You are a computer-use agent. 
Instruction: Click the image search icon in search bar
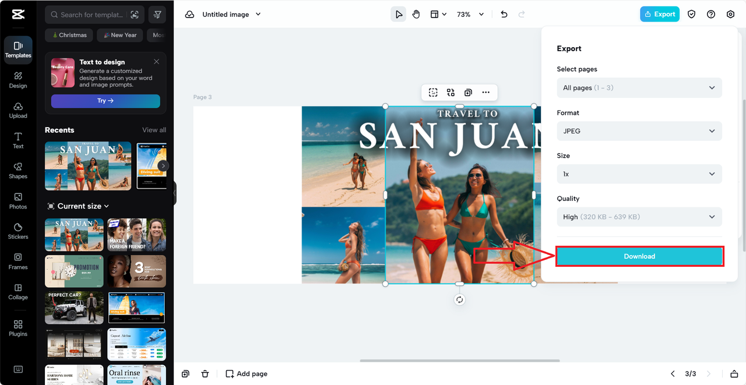pyautogui.click(x=135, y=15)
